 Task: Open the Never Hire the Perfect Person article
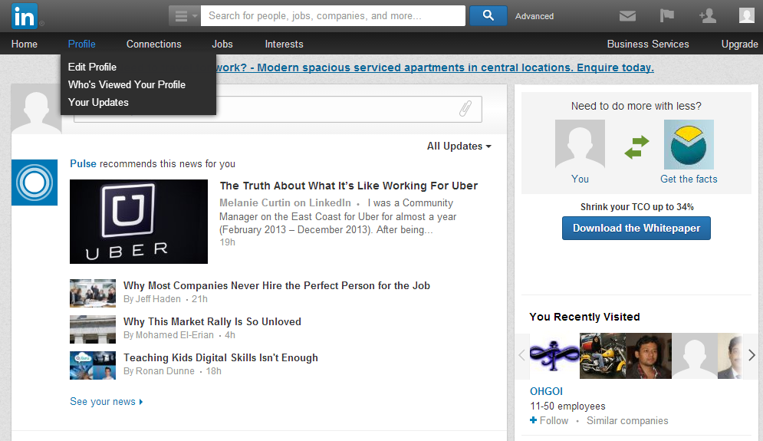276,286
